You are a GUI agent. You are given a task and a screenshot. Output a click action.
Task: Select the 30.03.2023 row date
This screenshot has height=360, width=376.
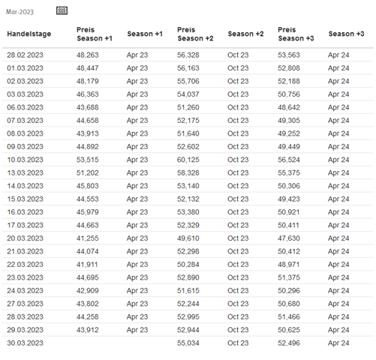(25, 343)
